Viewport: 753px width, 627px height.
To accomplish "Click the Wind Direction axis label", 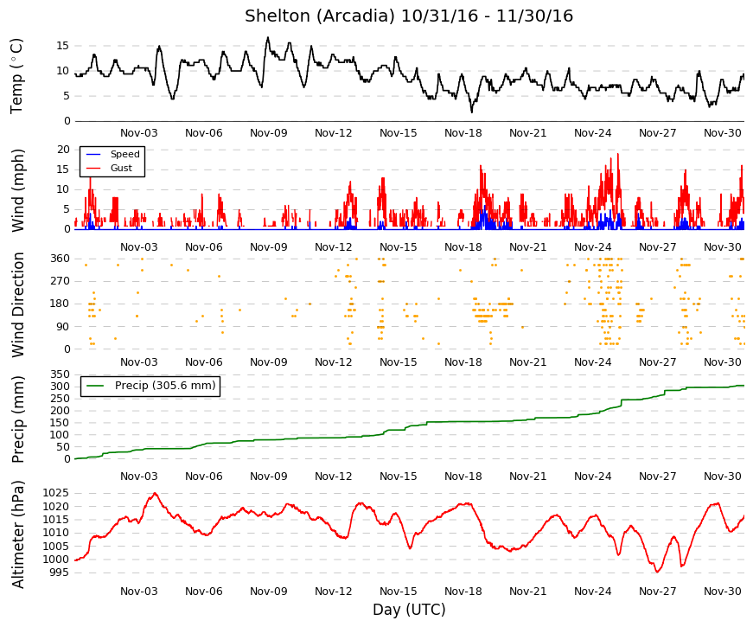I will [x=17, y=304].
